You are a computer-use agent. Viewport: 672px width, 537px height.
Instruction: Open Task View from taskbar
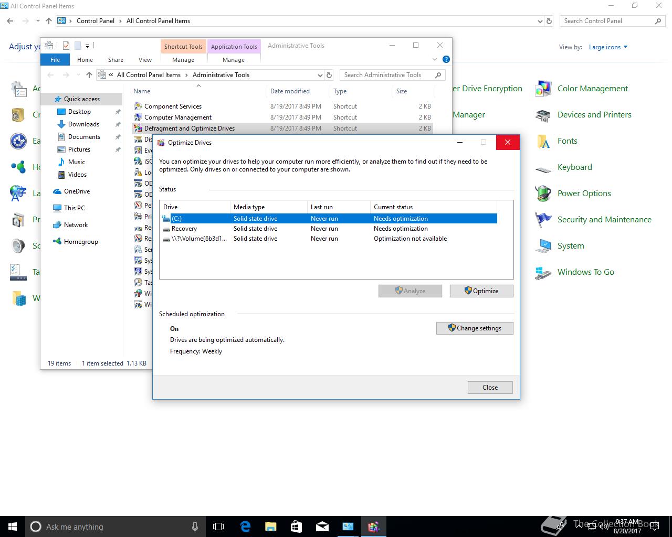coord(218,527)
